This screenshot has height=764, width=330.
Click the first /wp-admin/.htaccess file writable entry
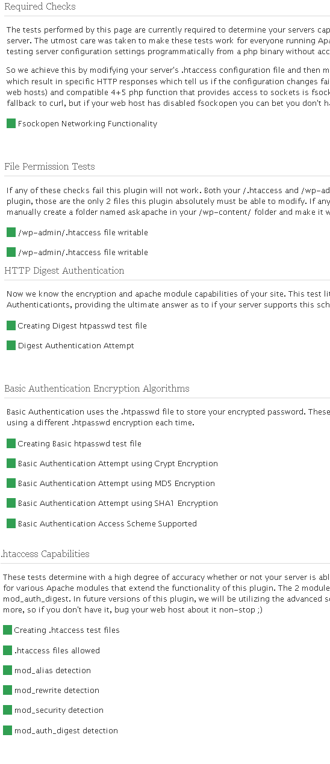(83, 232)
